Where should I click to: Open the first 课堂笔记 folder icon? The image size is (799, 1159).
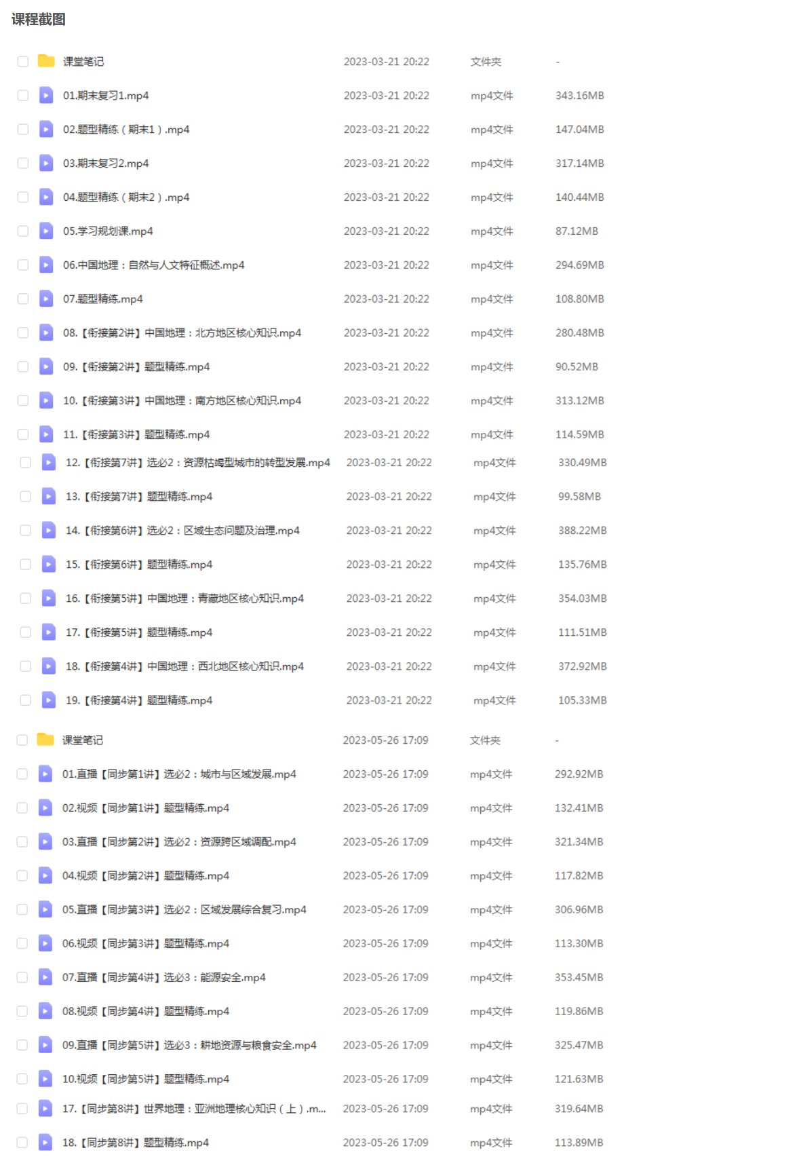46,61
